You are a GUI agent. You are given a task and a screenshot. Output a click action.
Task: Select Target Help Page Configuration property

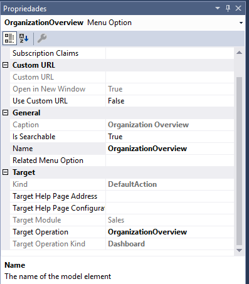tap(58, 208)
